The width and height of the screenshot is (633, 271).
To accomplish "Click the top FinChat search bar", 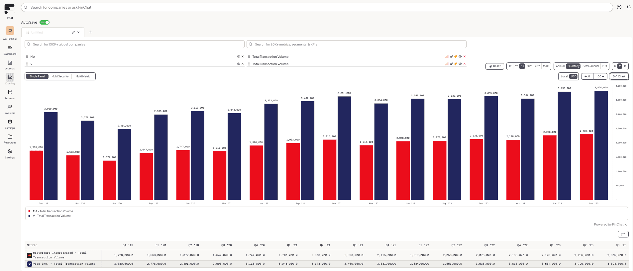I will pos(317,7).
